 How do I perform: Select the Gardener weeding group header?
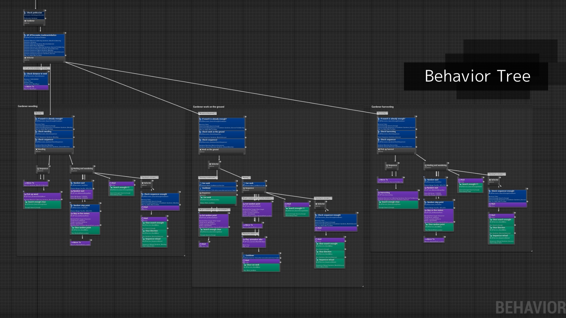coord(28,106)
